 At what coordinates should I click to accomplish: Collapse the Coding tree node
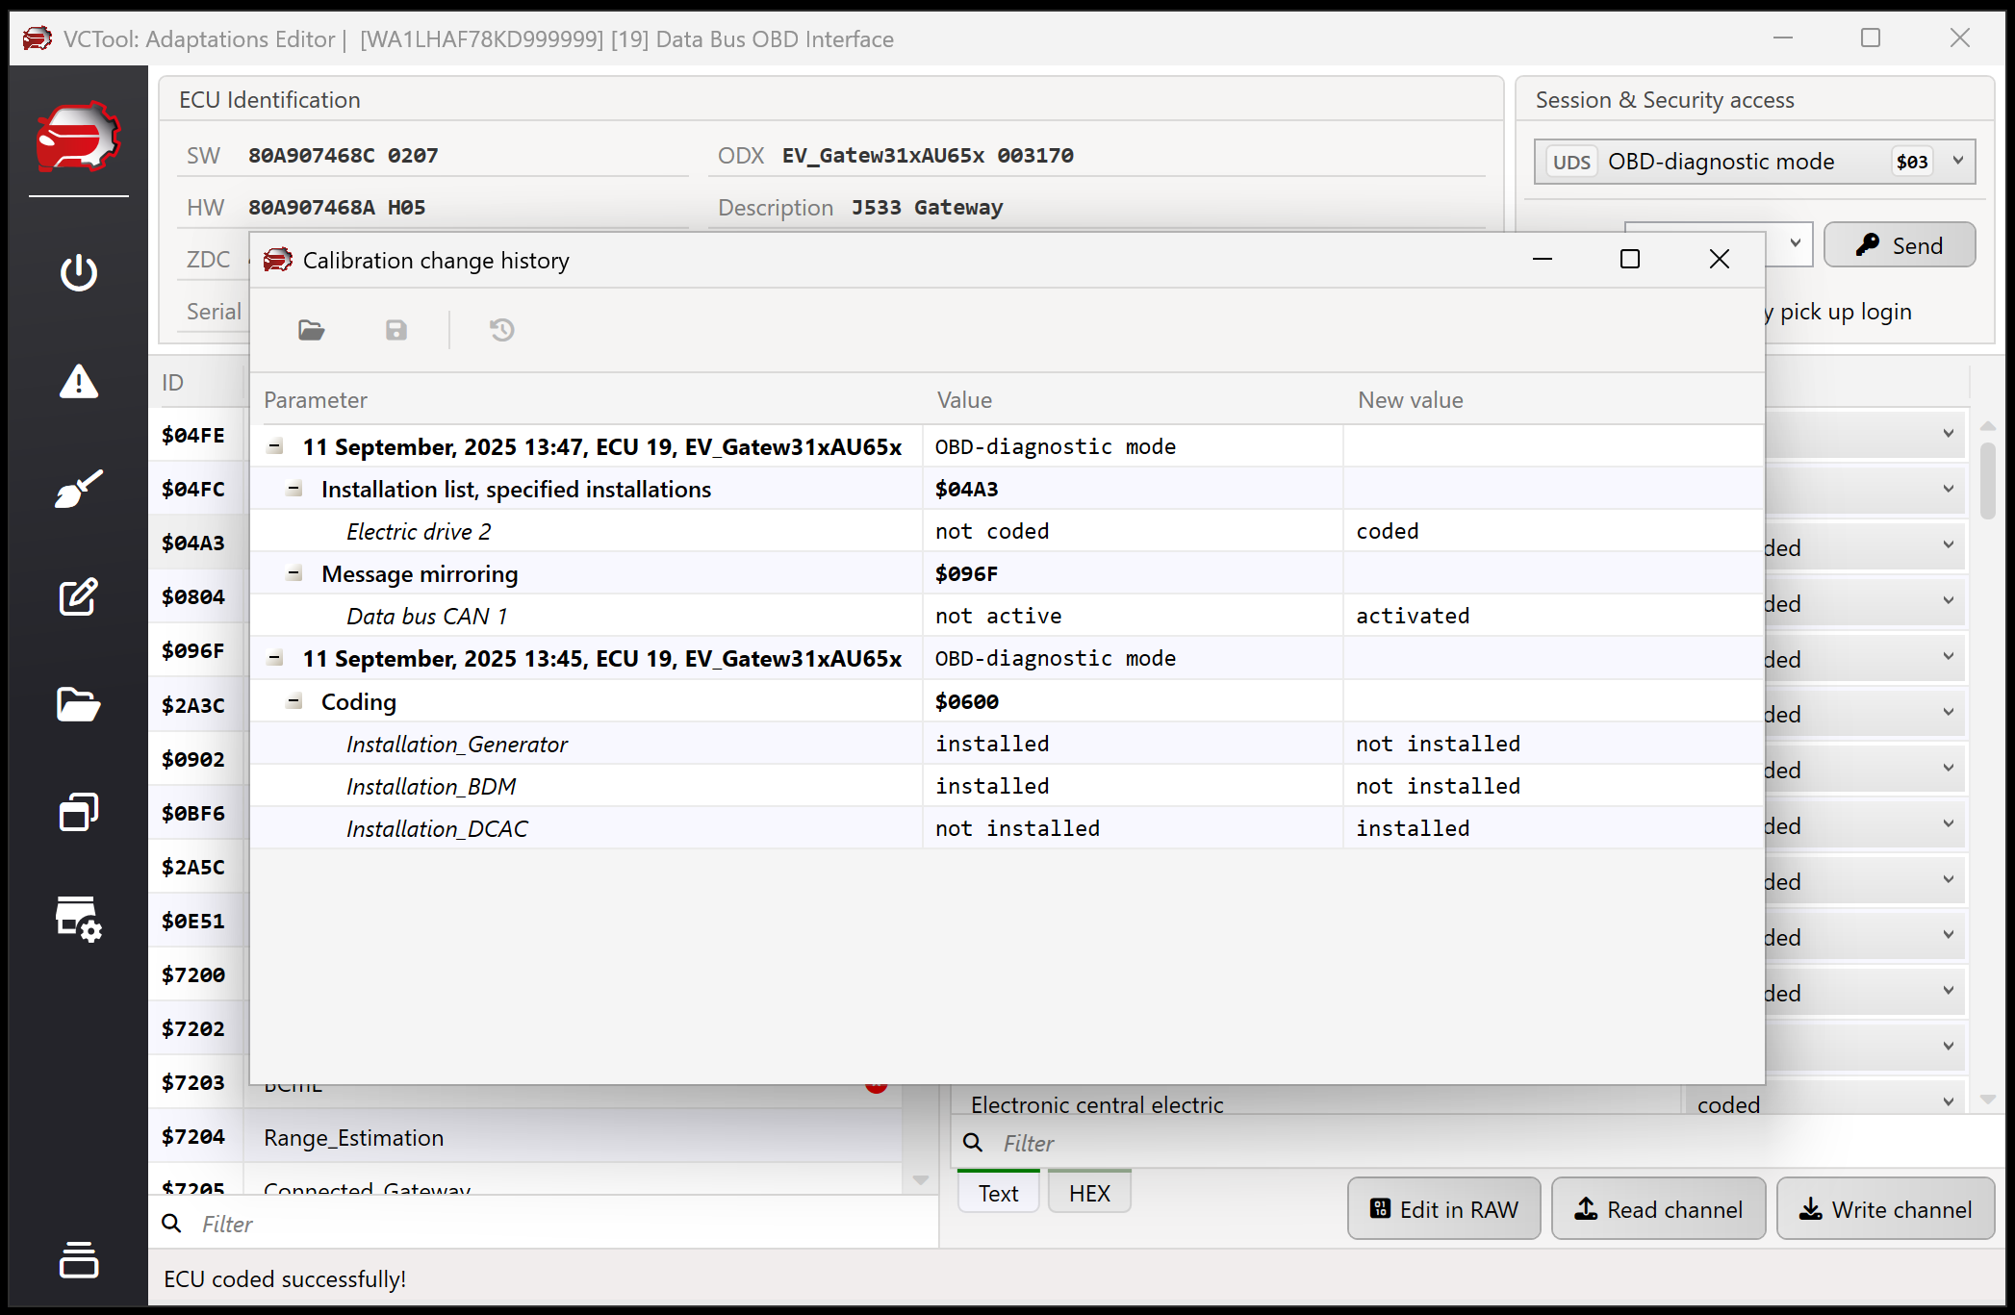click(294, 702)
